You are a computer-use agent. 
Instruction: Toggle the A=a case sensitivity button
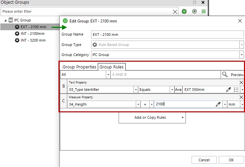point(178,90)
